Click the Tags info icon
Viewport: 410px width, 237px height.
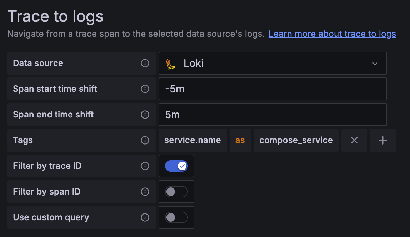145,140
